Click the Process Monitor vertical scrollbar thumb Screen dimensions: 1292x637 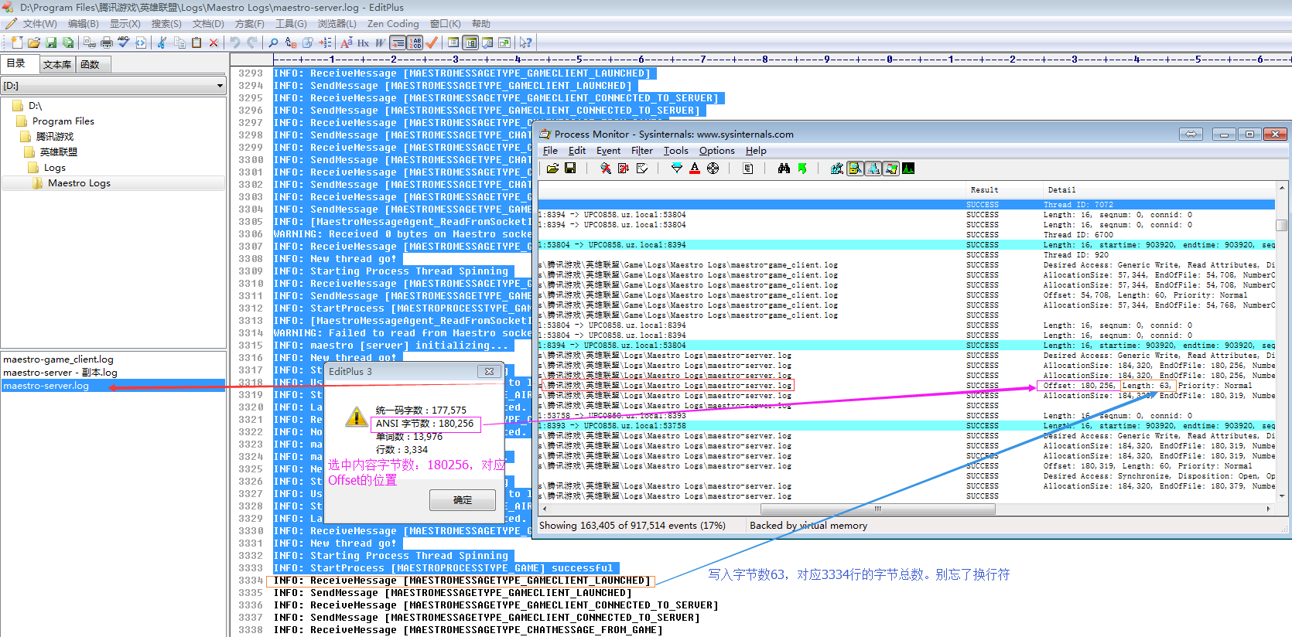pyautogui.click(x=1282, y=225)
